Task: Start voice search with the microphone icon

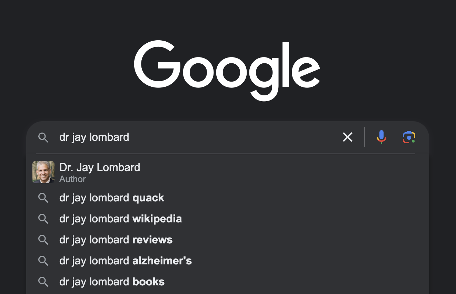Action: 381,137
